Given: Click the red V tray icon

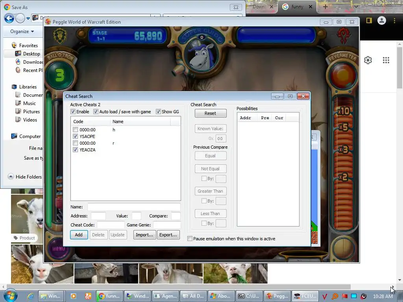Looking at the screenshot, I should click(325, 296).
